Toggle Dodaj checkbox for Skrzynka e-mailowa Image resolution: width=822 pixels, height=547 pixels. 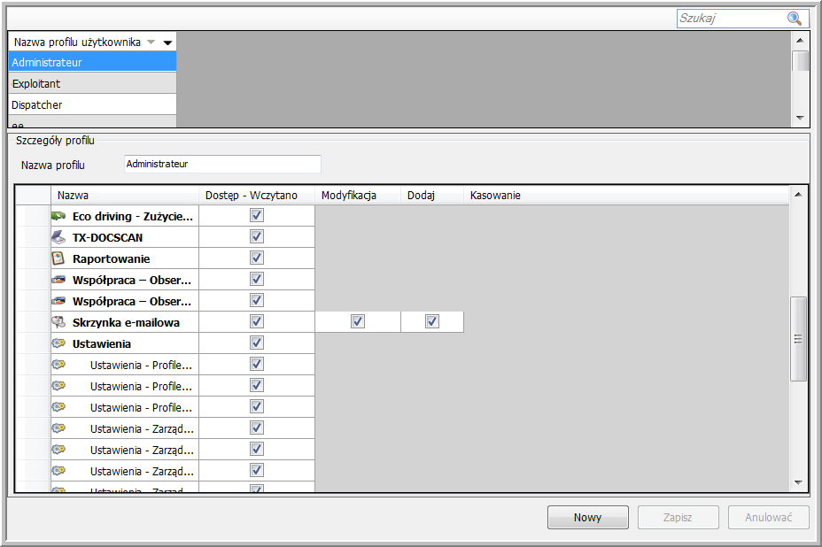tap(432, 322)
